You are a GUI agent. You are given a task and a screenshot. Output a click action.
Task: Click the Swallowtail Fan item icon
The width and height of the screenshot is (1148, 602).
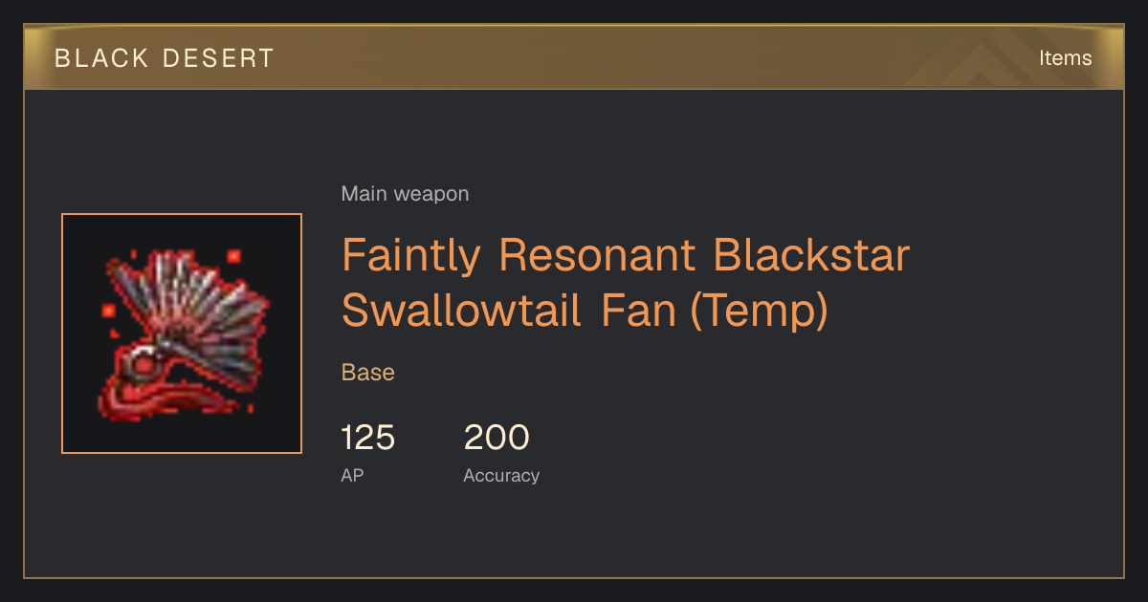(182, 333)
